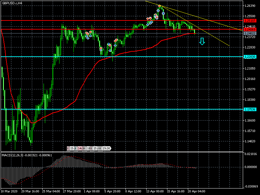Click the GBPUSD.c,H4 chart title
This screenshot has width=260, height=195.
[12, 3]
